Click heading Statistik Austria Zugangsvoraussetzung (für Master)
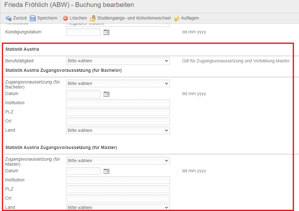The width and height of the screenshot is (299, 211). pyautogui.click(x=61, y=147)
